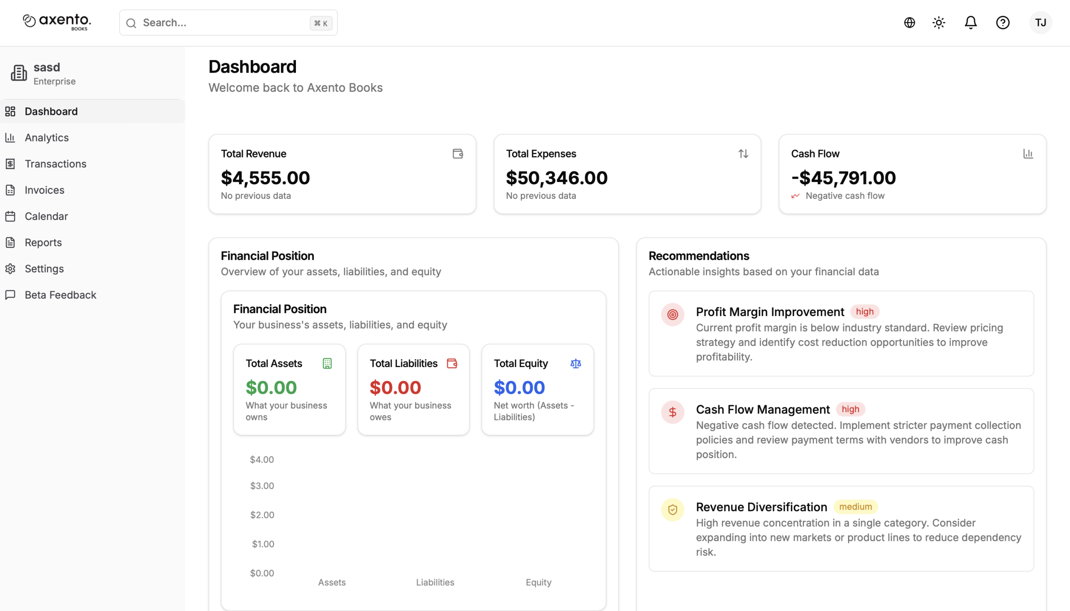1070x611 pixels.
Task: Click the $4,555.00 Total Revenue value
Action: pos(265,178)
